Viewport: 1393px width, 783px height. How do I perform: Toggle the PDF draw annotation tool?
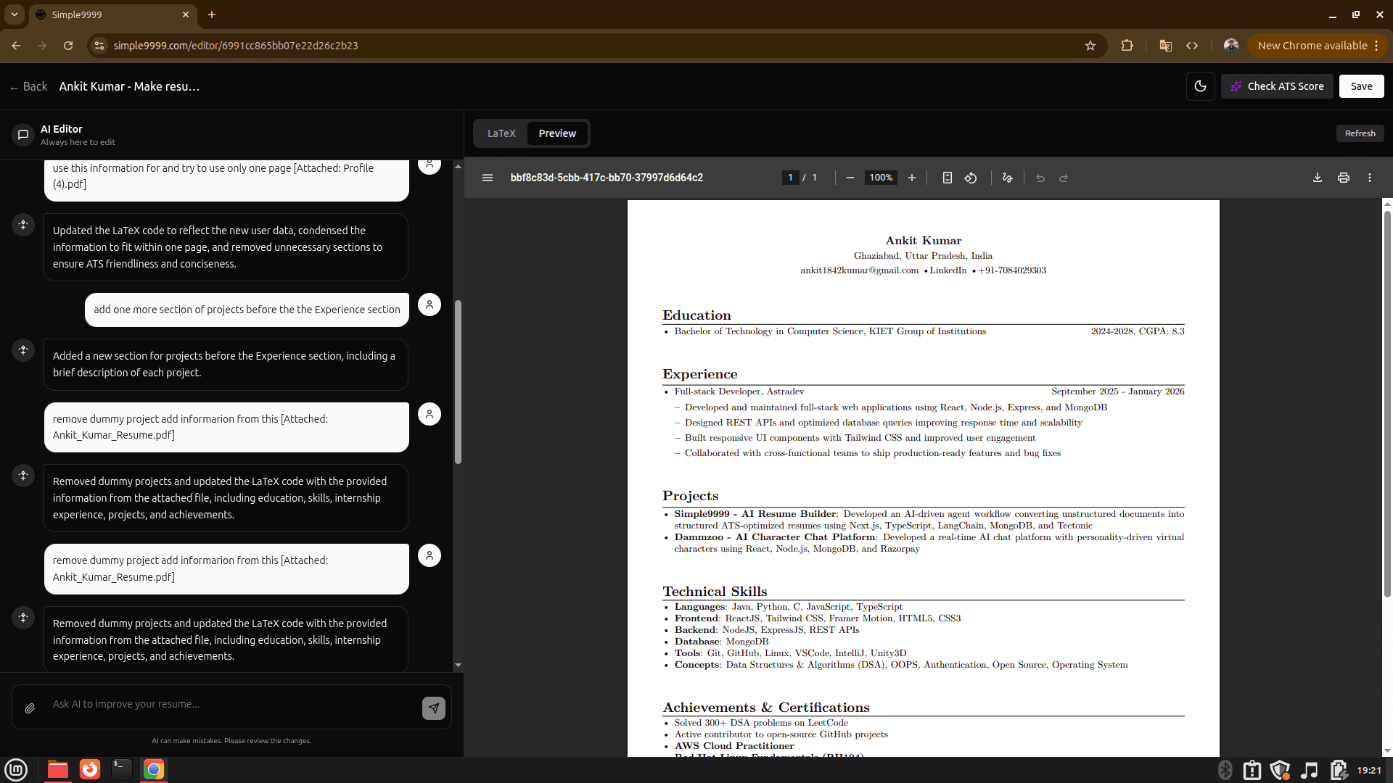1007,178
